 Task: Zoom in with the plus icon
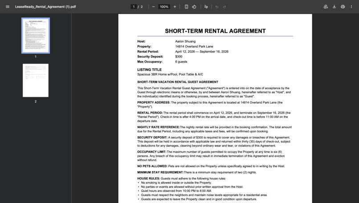point(175,7)
